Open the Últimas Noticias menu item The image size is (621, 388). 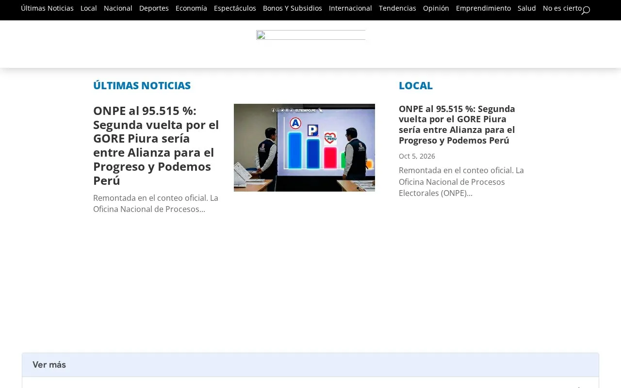(x=47, y=8)
